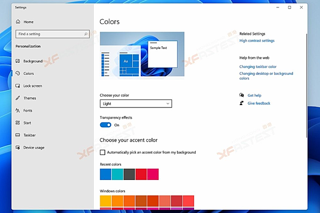The height and width of the screenshot is (213, 320).
Task: Maximize the Settings window
Action: pyautogui.click(x=290, y=7)
